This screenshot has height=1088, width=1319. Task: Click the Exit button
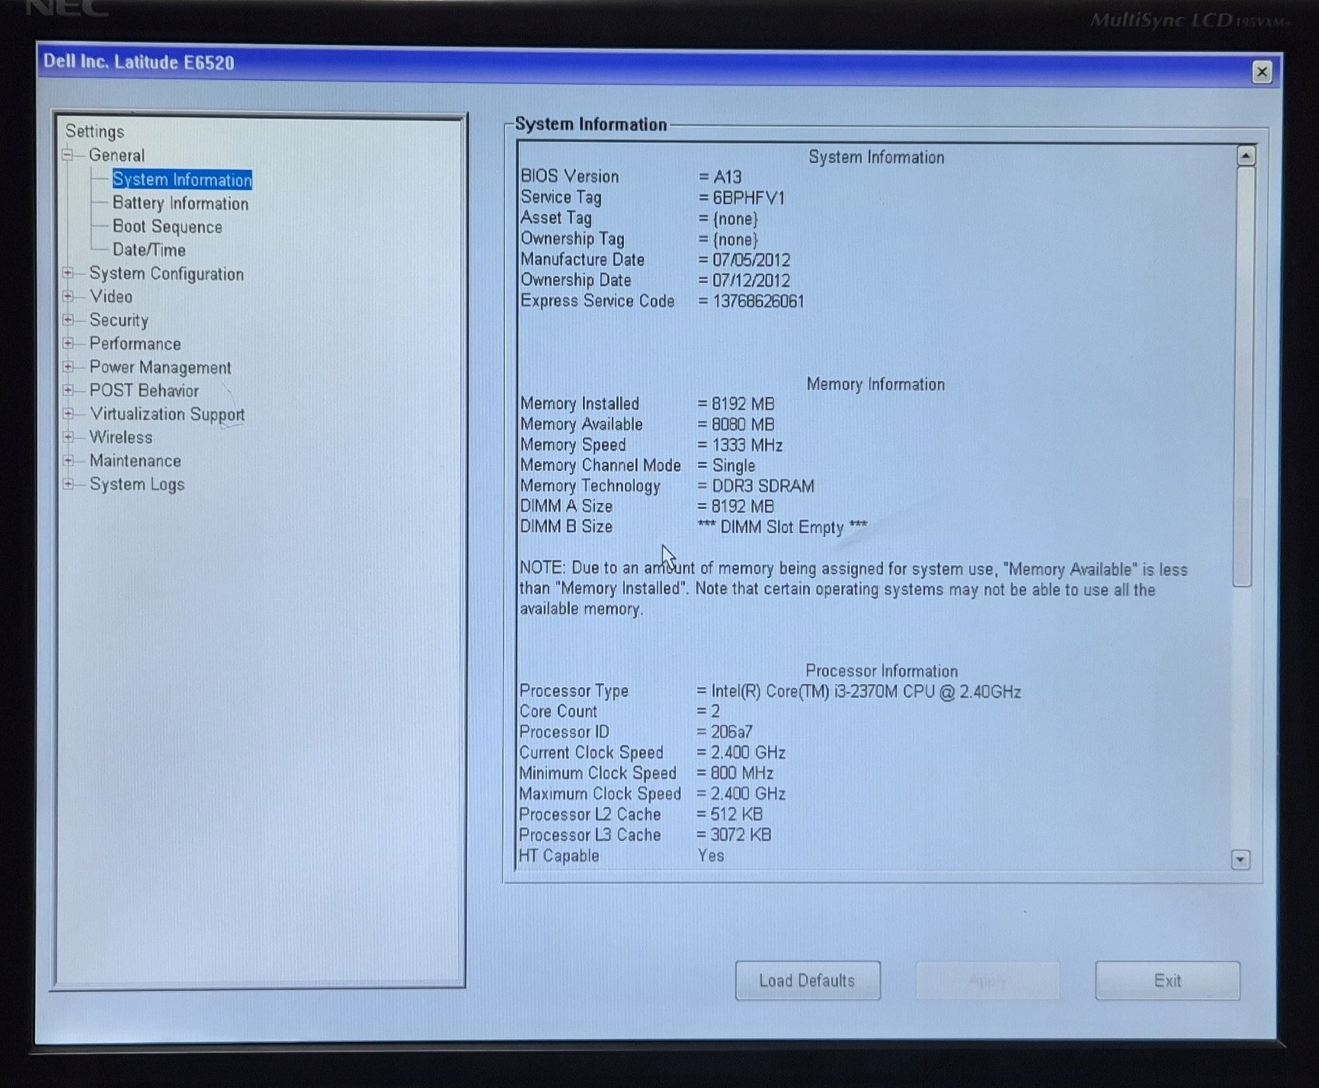click(x=1167, y=981)
